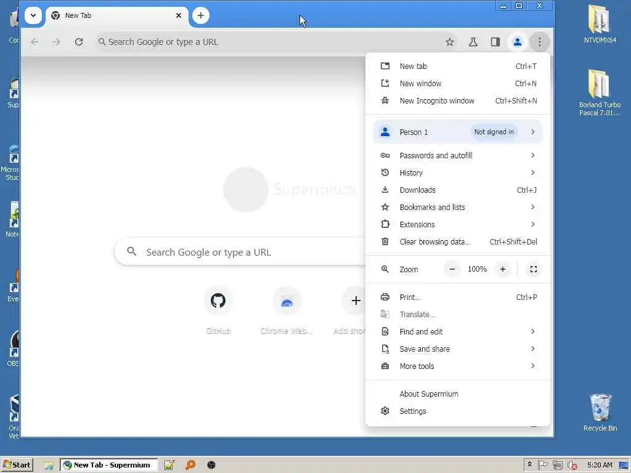Viewport: 631px width, 473px height.
Task: Select Print from the menu
Action: tap(458, 297)
